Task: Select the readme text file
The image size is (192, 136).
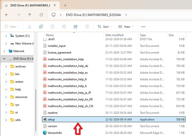Action: 113,113
